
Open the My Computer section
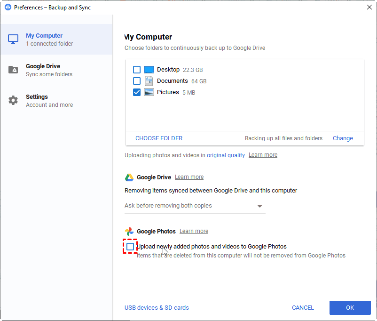(57, 39)
